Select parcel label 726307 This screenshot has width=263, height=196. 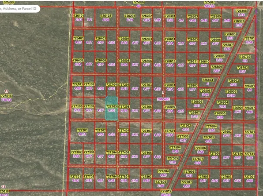tap(239, 21)
